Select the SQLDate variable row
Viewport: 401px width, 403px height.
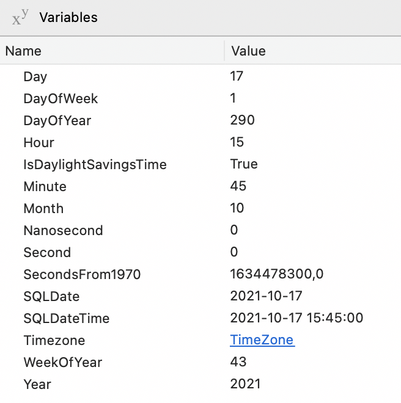pos(200,296)
